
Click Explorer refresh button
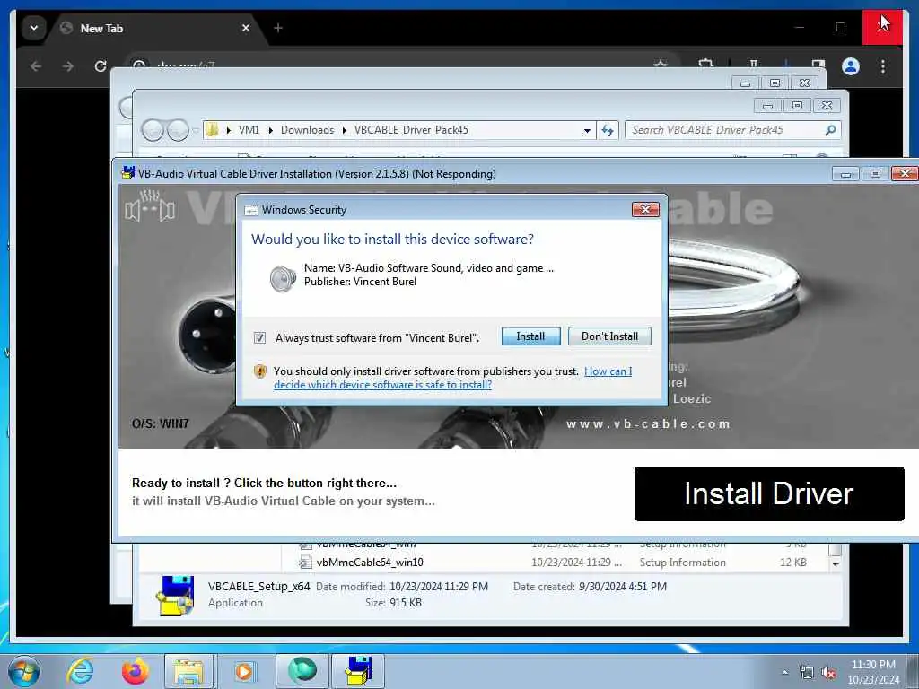point(608,130)
